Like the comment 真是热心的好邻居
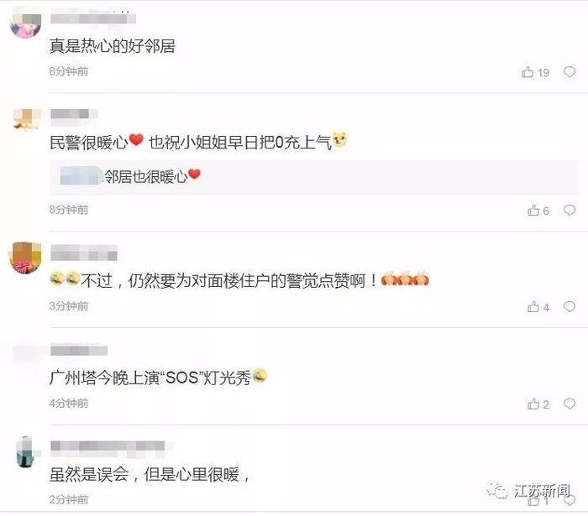This screenshot has height=516, width=588. pos(535,72)
